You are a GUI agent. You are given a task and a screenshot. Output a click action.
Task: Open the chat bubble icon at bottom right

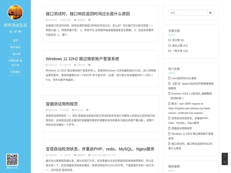225,162
